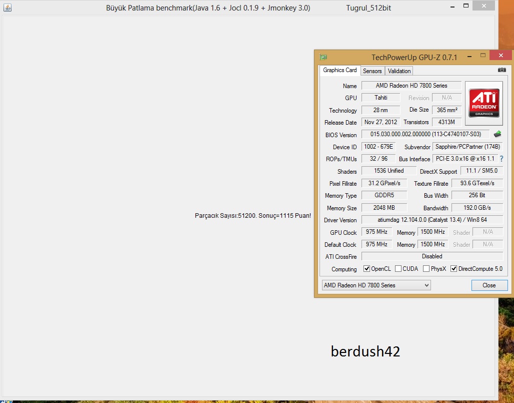Click the Texture Fillrate field 93.6 GTexel/s
514x403 pixels.
(x=477, y=183)
